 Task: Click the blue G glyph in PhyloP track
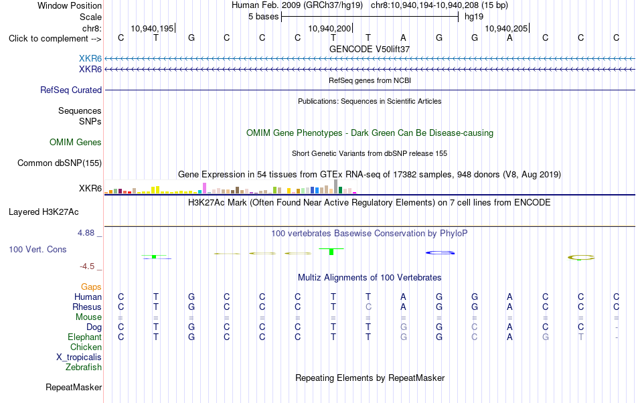click(x=440, y=252)
